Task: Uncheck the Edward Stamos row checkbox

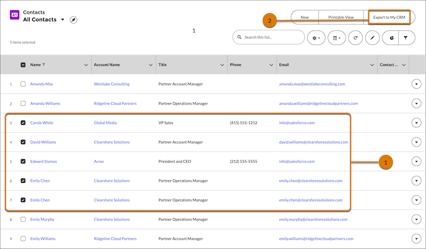Action: (x=23, y=161)
